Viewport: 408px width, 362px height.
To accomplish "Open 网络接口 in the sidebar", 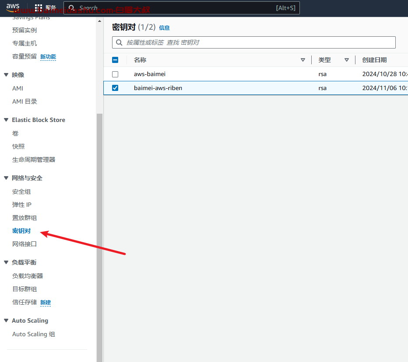I will [25, 244].
